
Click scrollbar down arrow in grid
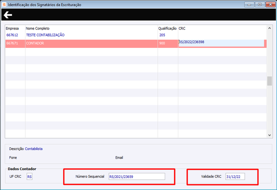point(269,135)
